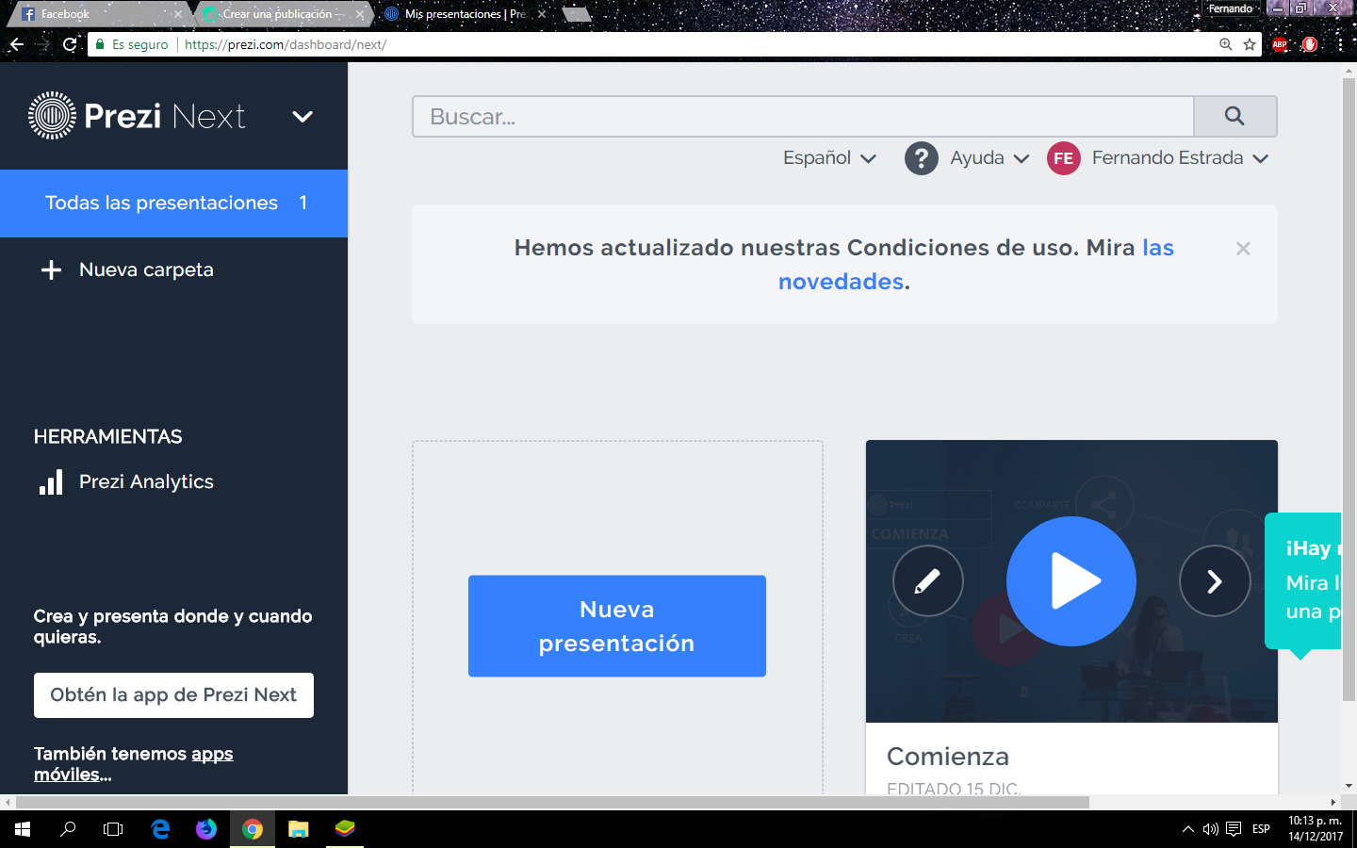Open a new browser tab
The width and height of the screenshot is (1357, 848).
tap(577, 14)
